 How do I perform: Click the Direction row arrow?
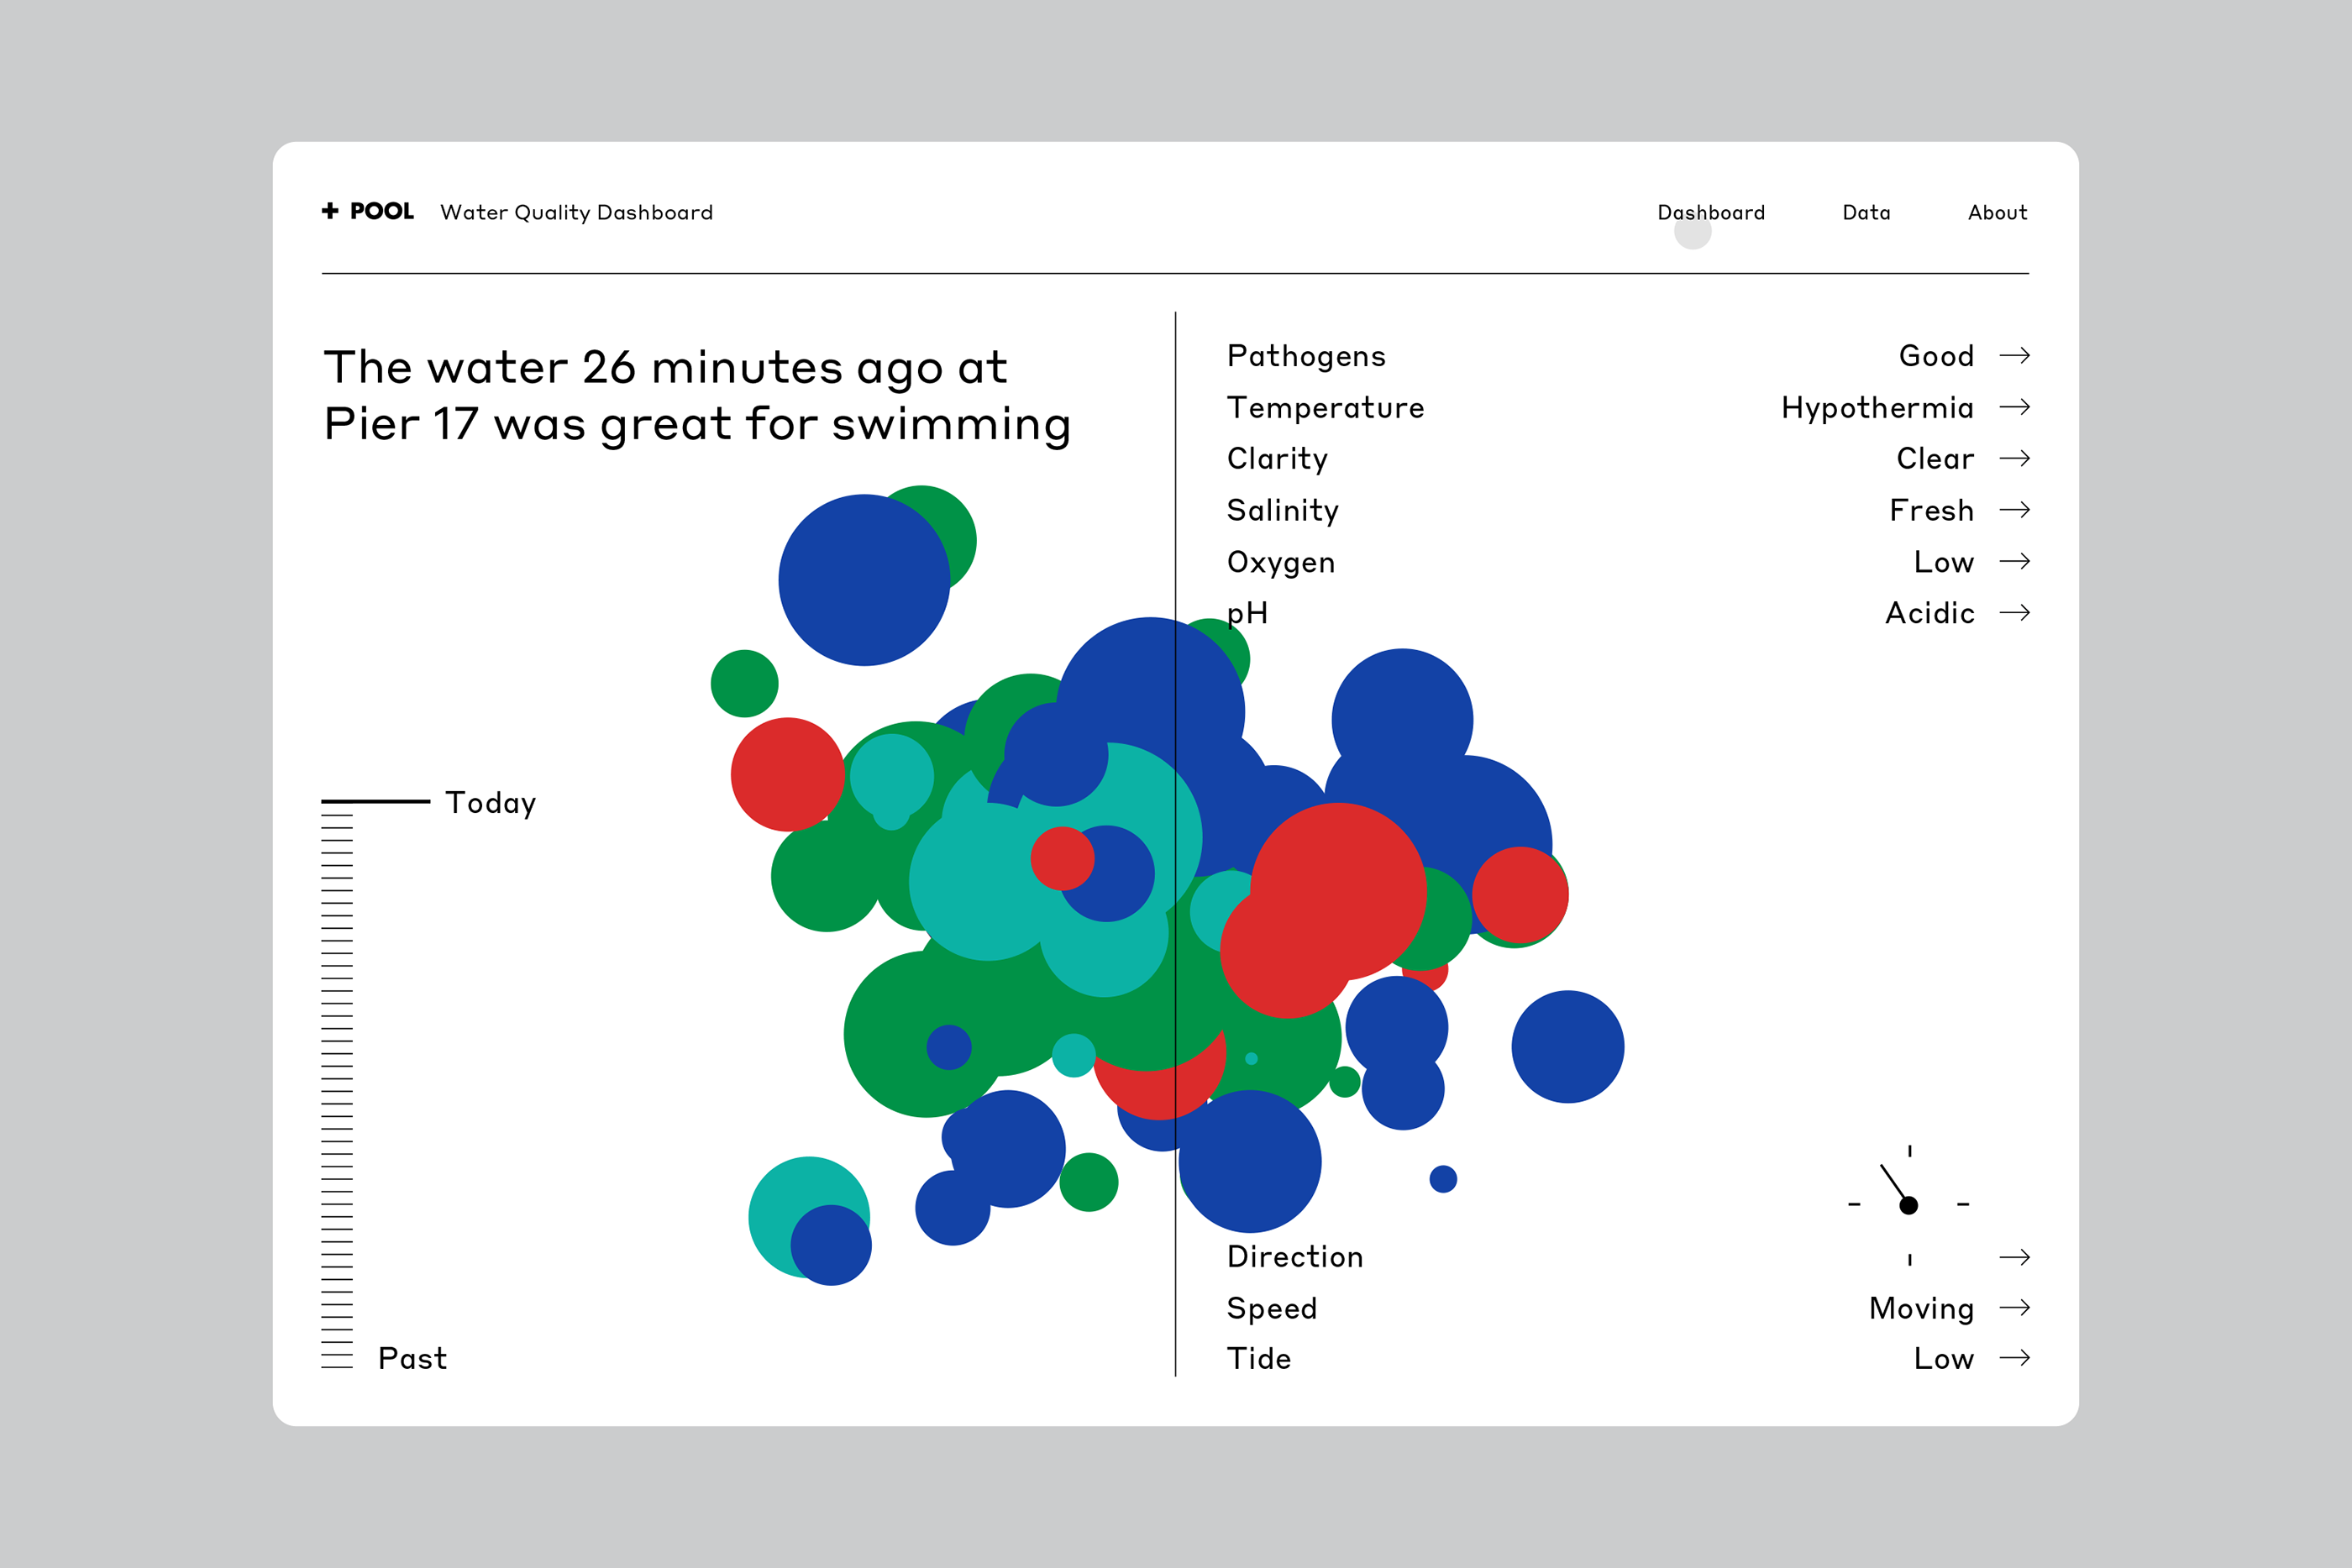point(2014,1257)
